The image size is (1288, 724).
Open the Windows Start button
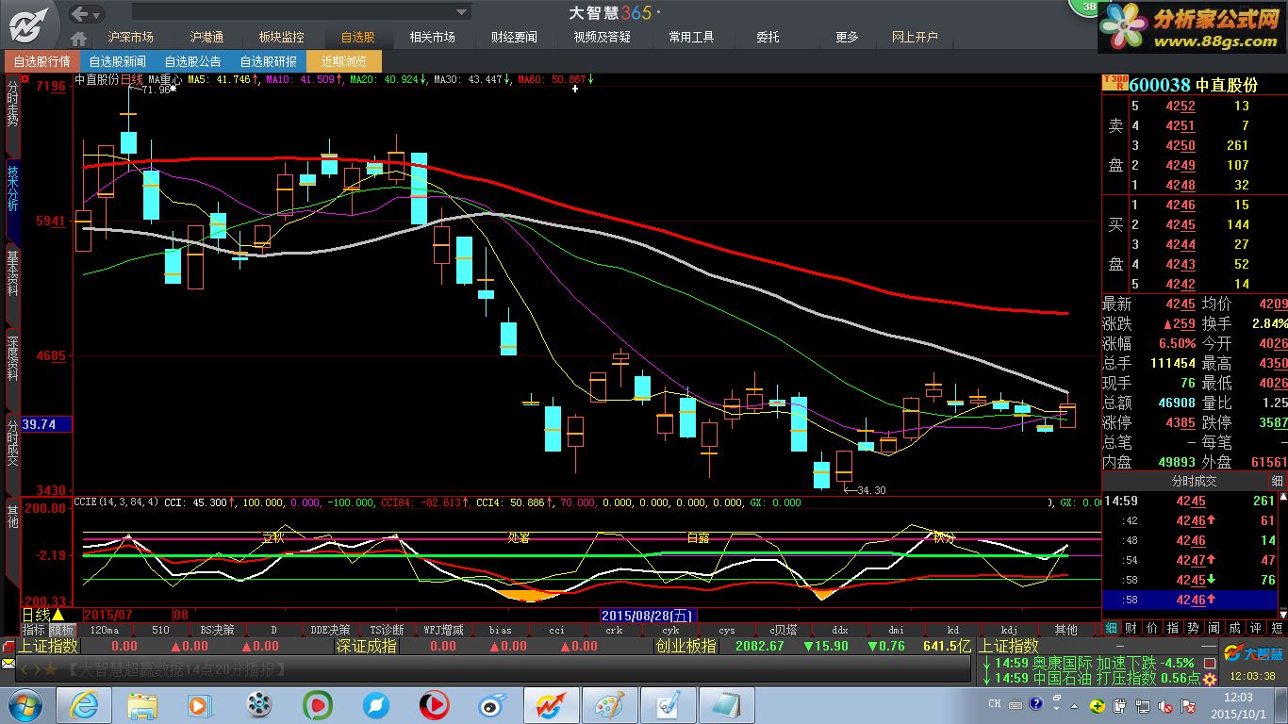[25, 704]
